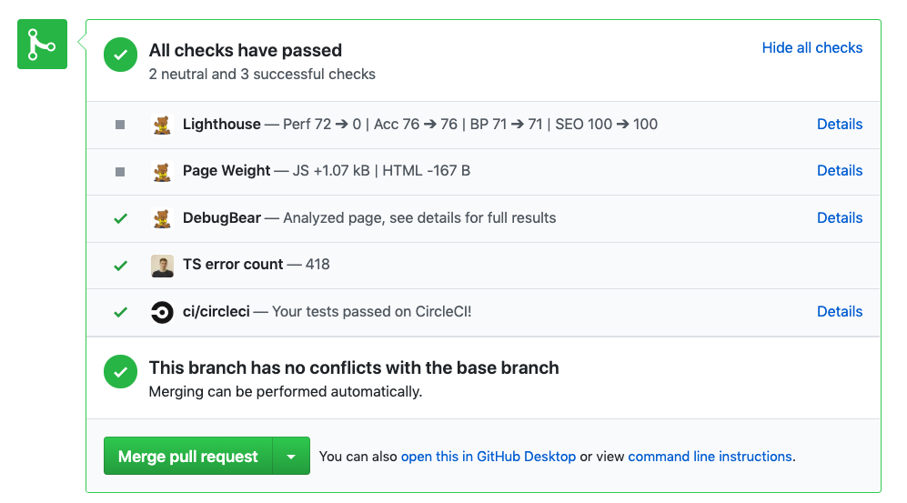This screenshot has height=503, width=907.
Task: Click the green checkmark beside no conflicts message
Action: coord(120,372)
